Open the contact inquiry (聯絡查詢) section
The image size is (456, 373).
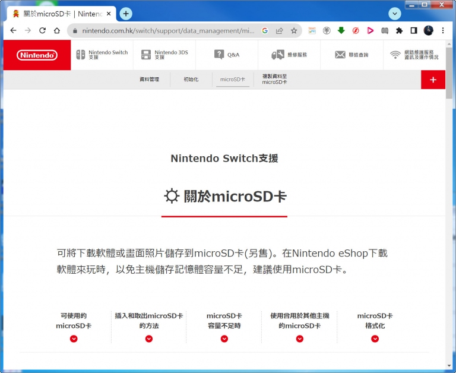351,55
